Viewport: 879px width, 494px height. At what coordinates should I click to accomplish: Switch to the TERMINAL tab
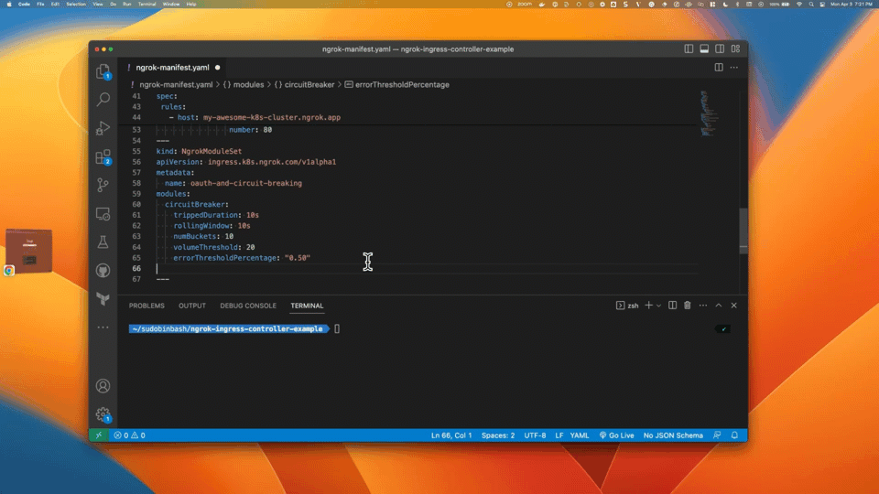(307, 306)
